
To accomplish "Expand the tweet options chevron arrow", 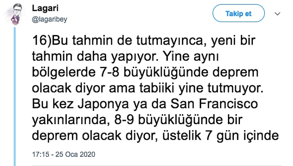I will pos(277,14).
